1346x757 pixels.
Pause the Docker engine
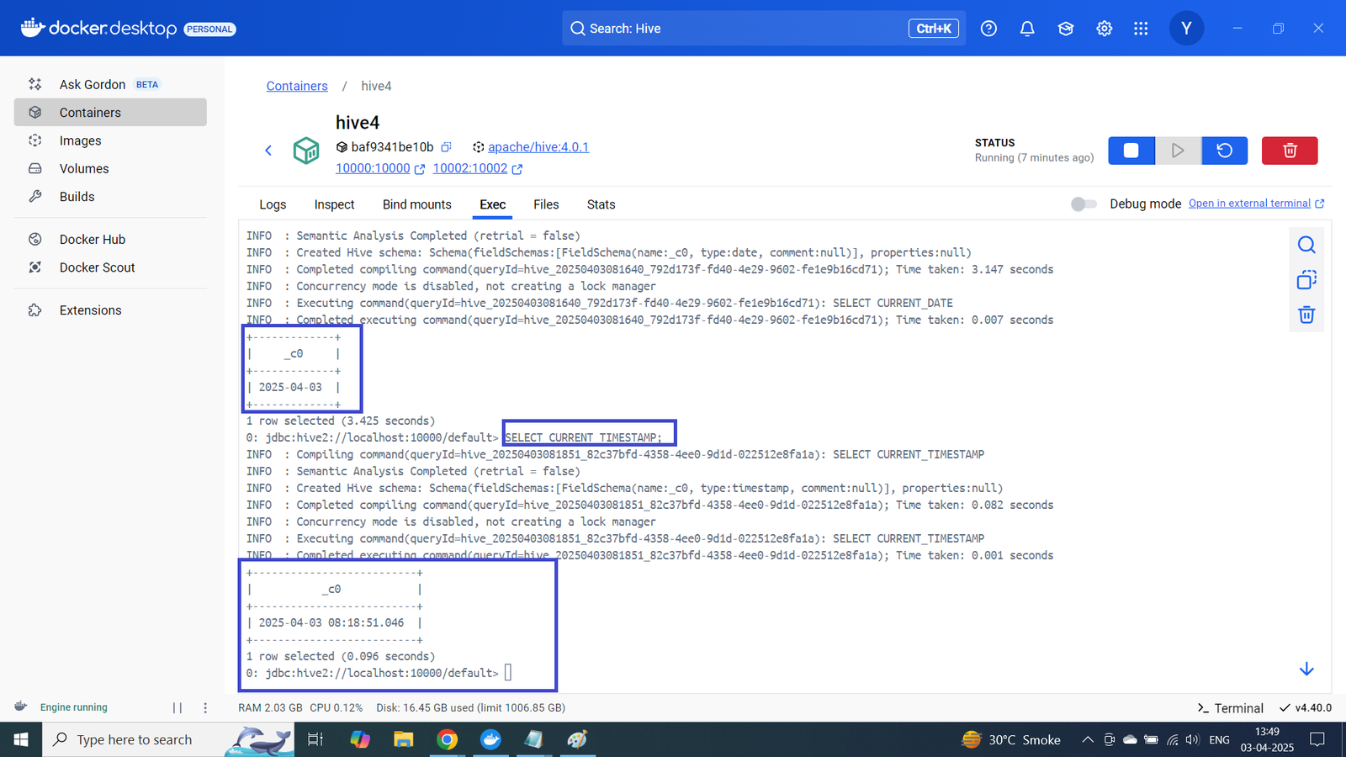point(178,708)
